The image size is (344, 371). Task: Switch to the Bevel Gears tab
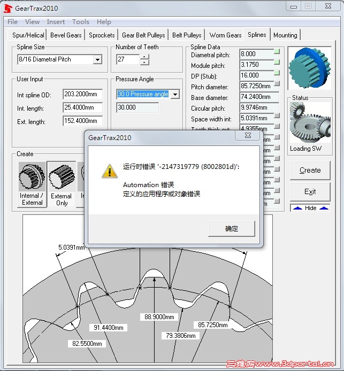pyautogui.click(x=66, y=35)
